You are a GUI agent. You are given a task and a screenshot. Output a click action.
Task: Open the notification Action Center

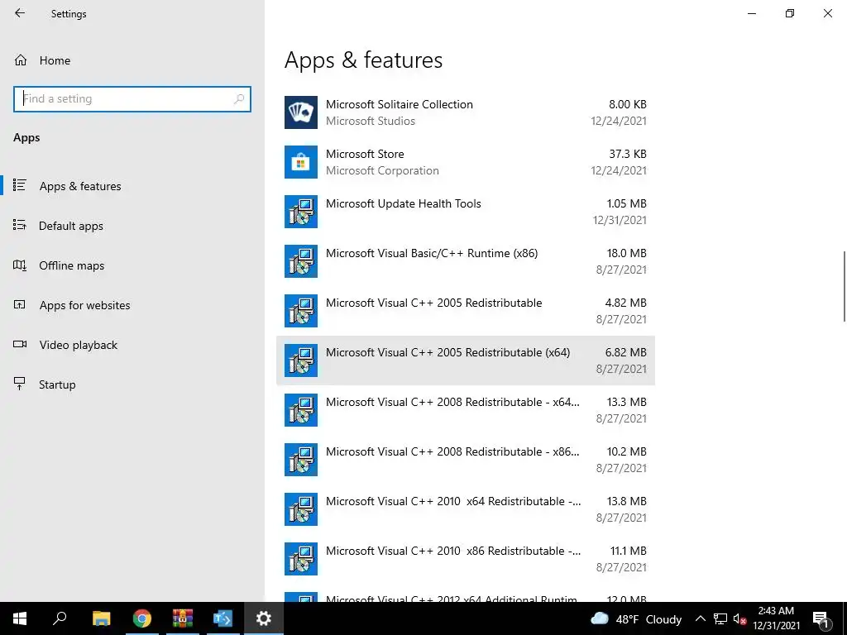821,619
